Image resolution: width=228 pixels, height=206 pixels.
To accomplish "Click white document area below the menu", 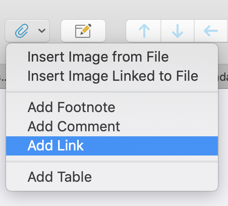I will (114, 198).
